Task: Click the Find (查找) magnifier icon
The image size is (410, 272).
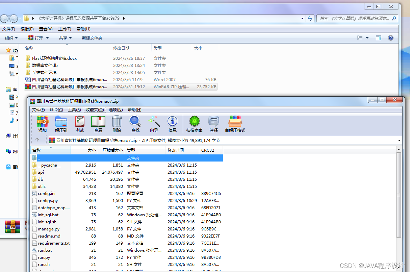Action: click(135, 124)
